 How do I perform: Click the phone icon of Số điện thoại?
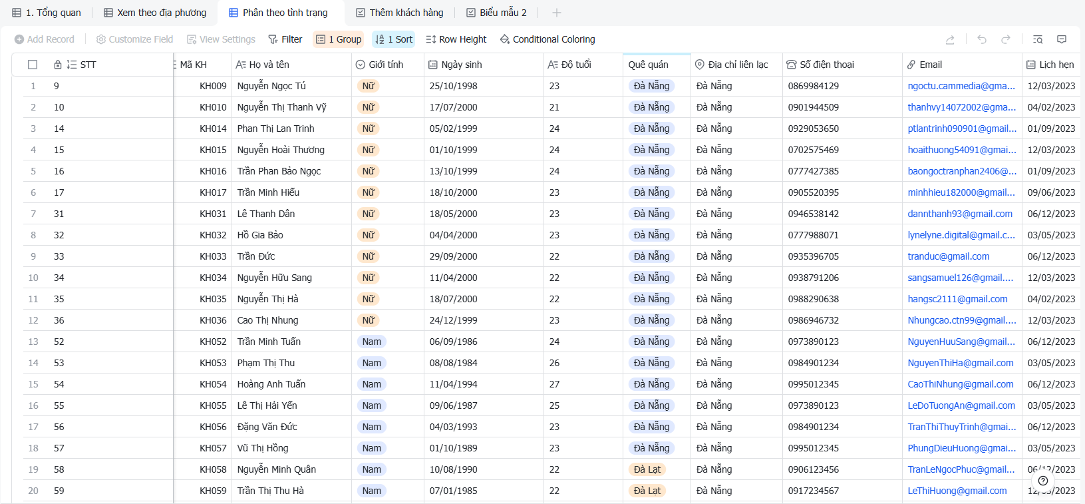[x=792, y=65]
